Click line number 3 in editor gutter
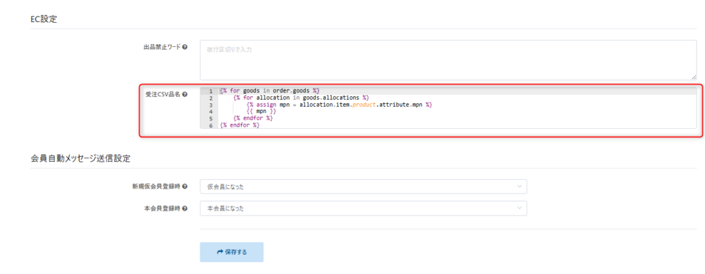This screenshot has width=705, height=274. coord(211,105)
